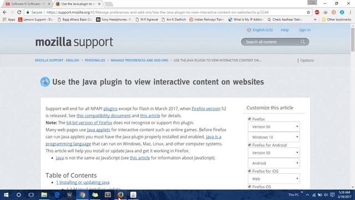Image resolution: width=355 pixels, height=200 pixels.
Task: Open Java applets link
Action: [99, 129]
